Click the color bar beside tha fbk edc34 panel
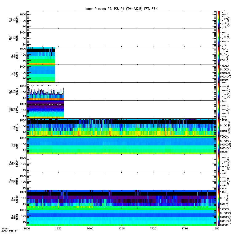 [219, 56]
